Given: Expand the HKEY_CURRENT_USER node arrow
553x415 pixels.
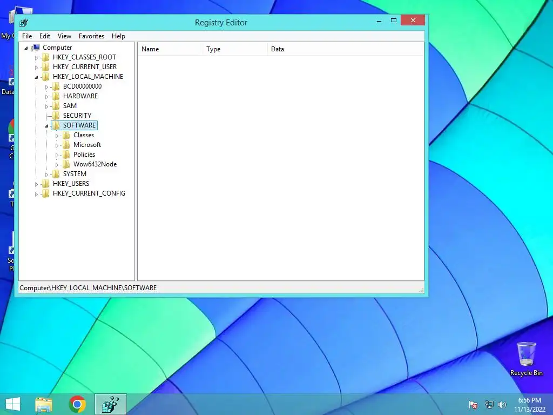Looking at the screenshot, I should click(36, 68).
